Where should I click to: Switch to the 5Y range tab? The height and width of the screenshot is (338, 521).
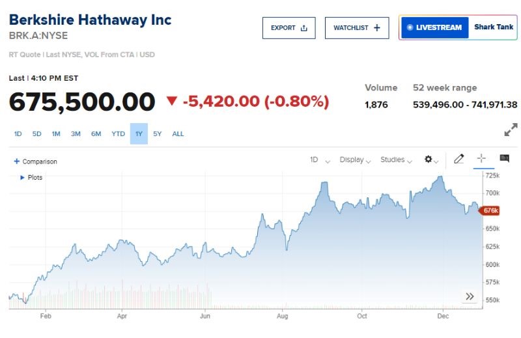coord(158,134)
